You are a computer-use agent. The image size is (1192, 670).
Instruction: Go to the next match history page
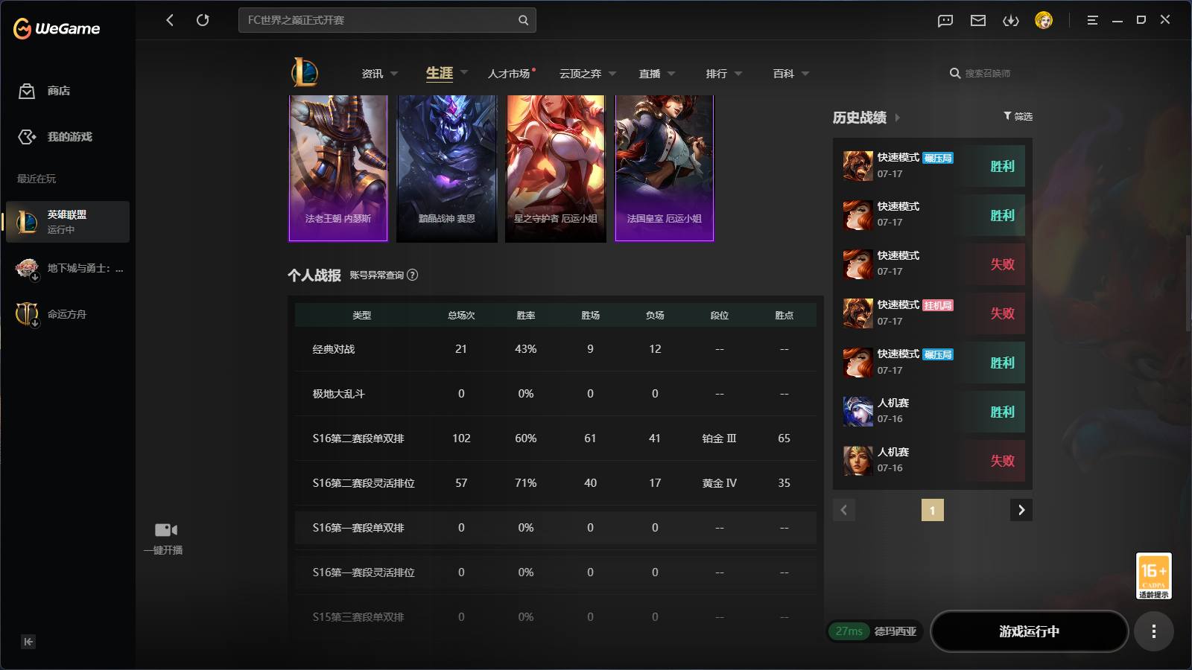click(x=1021, y=510)
